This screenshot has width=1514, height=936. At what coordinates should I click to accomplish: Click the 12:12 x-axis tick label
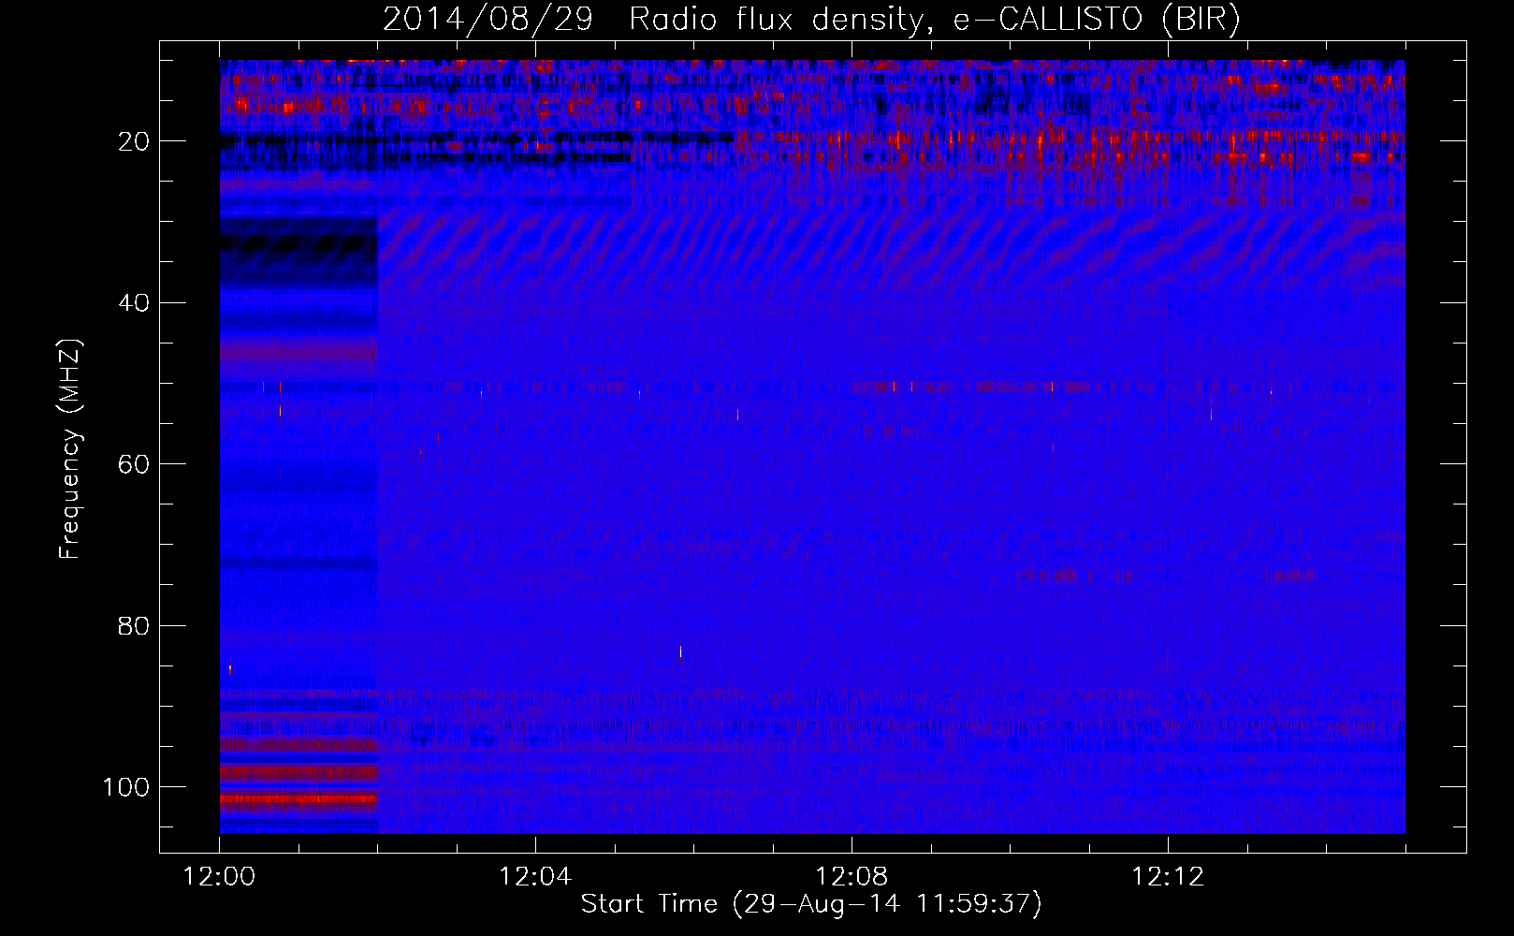pyautogui.click(x=1168, y=877)
